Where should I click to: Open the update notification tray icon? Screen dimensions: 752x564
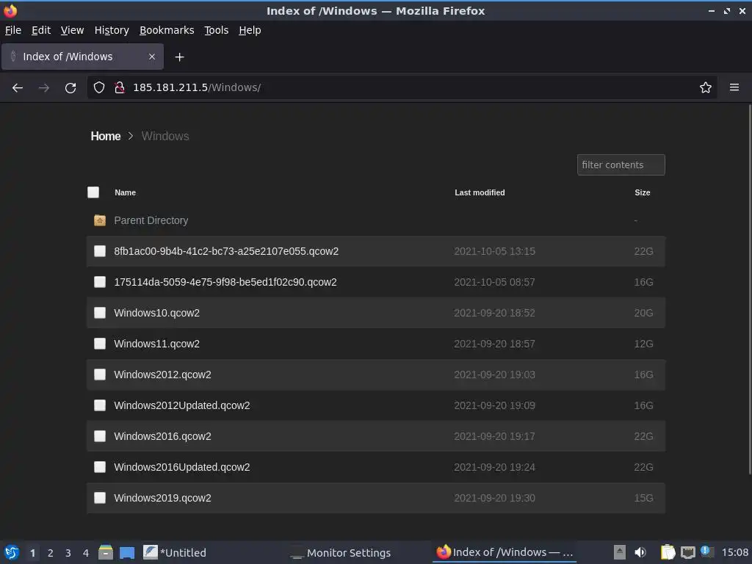pos(707,552)
